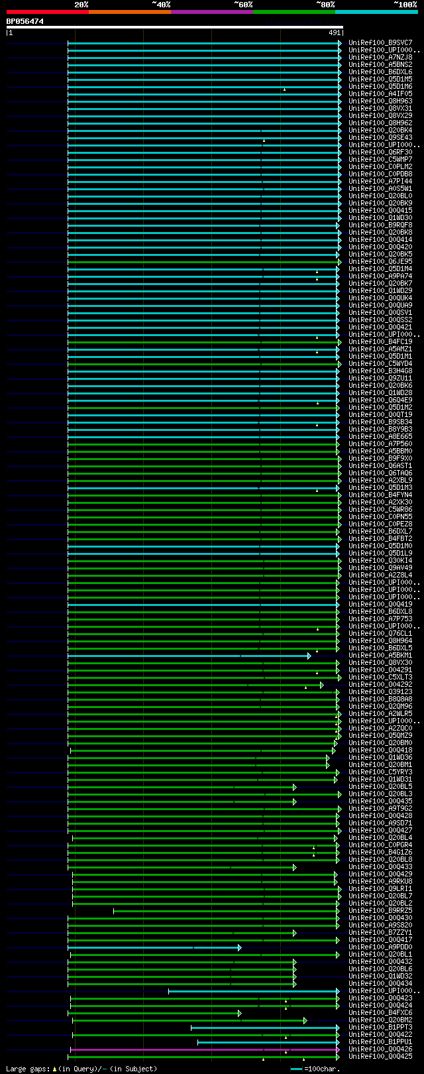Screen dimensions: 424x1074
Task: Select the UniRef100_Q9ZU11 label
Action: (380, 379)
